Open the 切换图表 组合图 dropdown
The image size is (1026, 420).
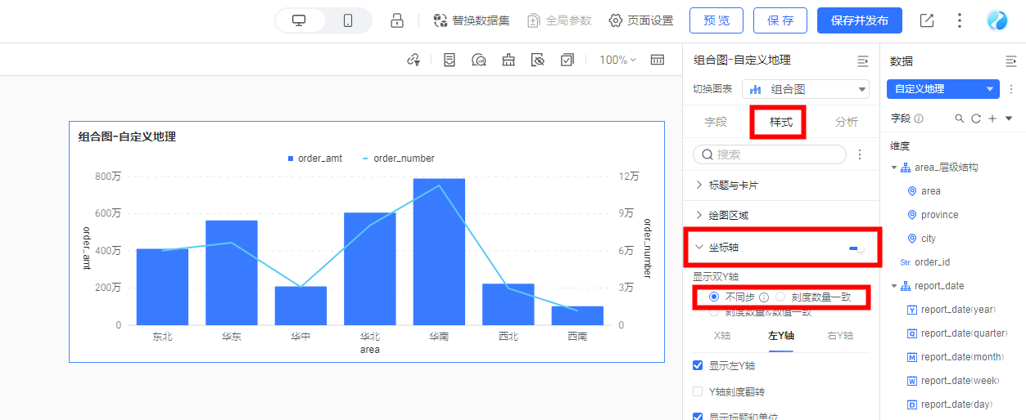tap(806, 89)
